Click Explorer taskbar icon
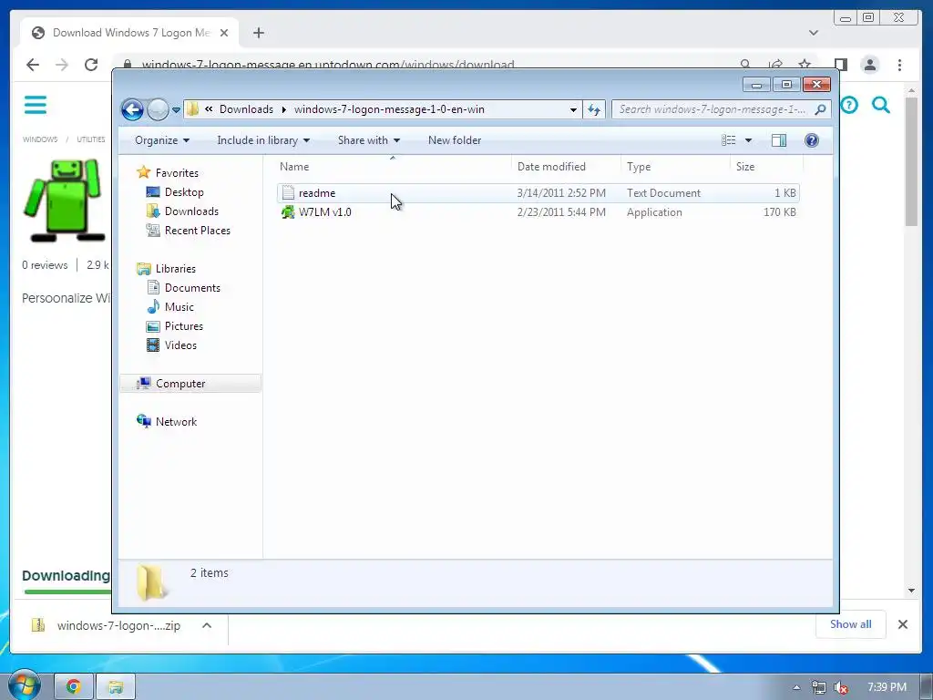933x700 pixels. click(x=116, y=687)
